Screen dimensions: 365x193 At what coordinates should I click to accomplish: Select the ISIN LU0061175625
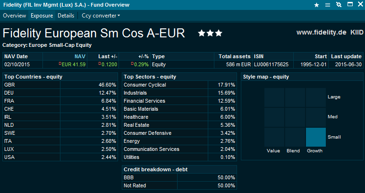(x=271, y=64)
